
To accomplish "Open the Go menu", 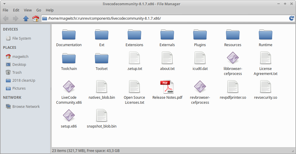I will [x=39, y=10].
